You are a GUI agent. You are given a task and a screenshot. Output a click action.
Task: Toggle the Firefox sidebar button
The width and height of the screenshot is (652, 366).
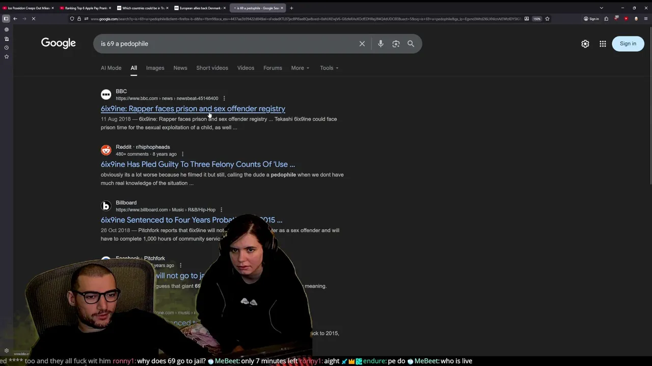pos(6,19)
